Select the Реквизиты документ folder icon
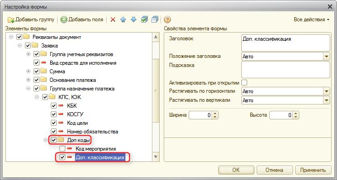The image size is (337, 180). [x=26, y=37]
